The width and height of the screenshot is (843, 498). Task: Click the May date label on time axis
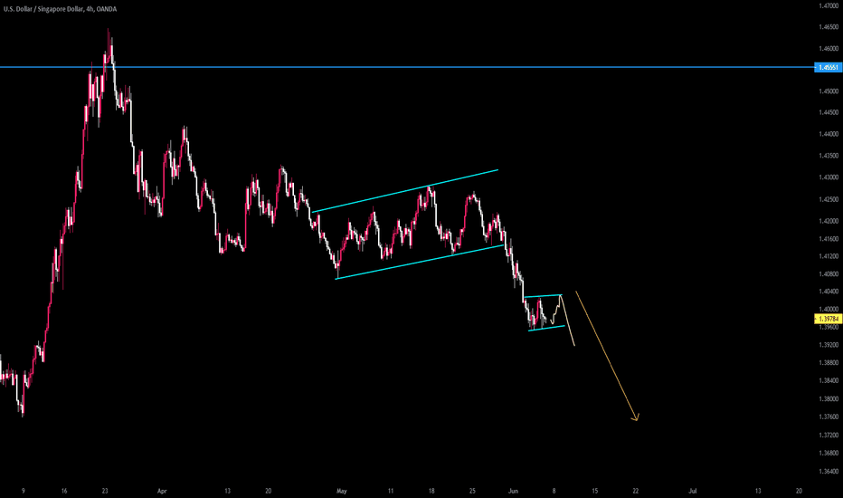(341, 491)
